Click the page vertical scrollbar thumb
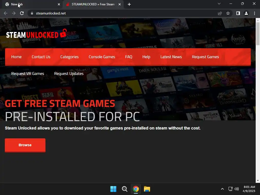Viewport: 260px width, 195px height. coord(258,34)
